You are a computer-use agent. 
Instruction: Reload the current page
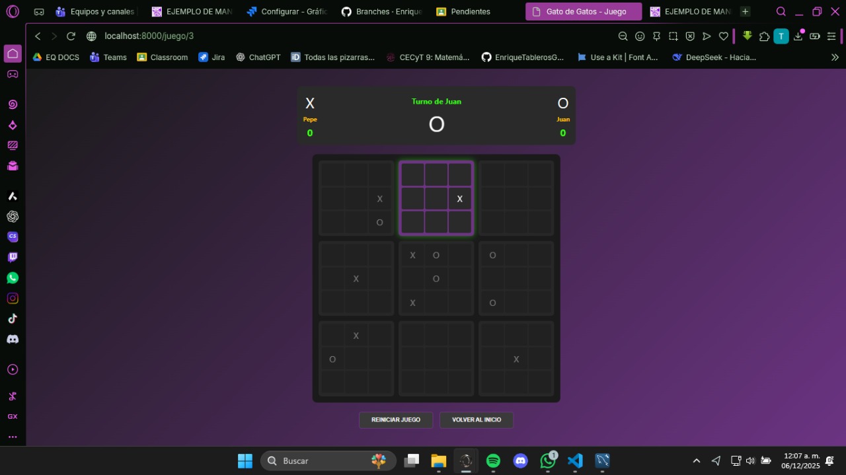pos(71,36)
